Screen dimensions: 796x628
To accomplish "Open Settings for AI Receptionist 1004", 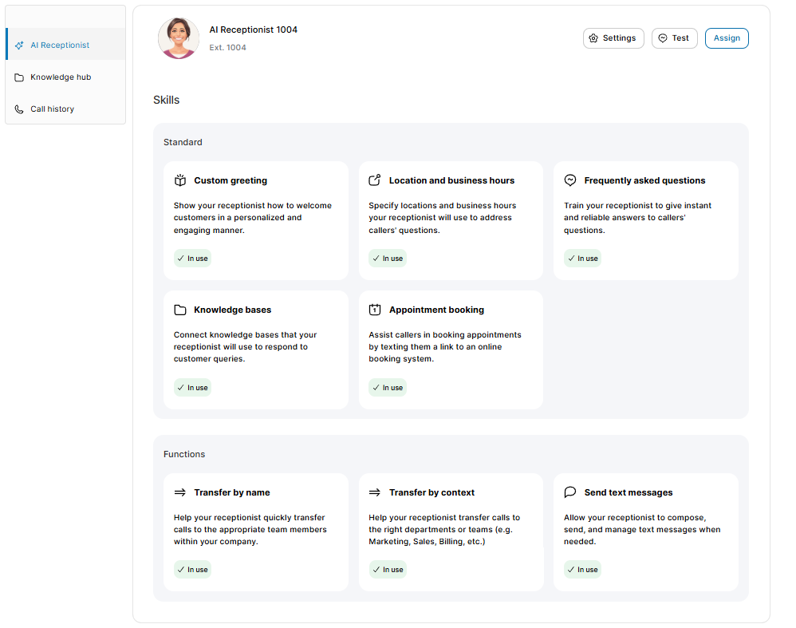I will click(613, 38).
